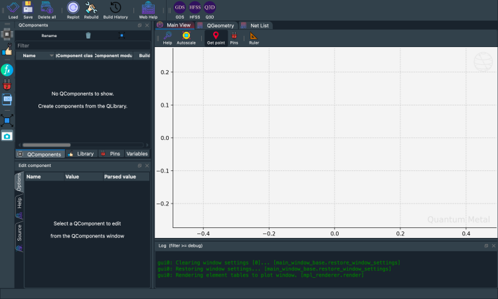Close the Log panel
Screen dimensions: 498x299
(x=493, y=246)
